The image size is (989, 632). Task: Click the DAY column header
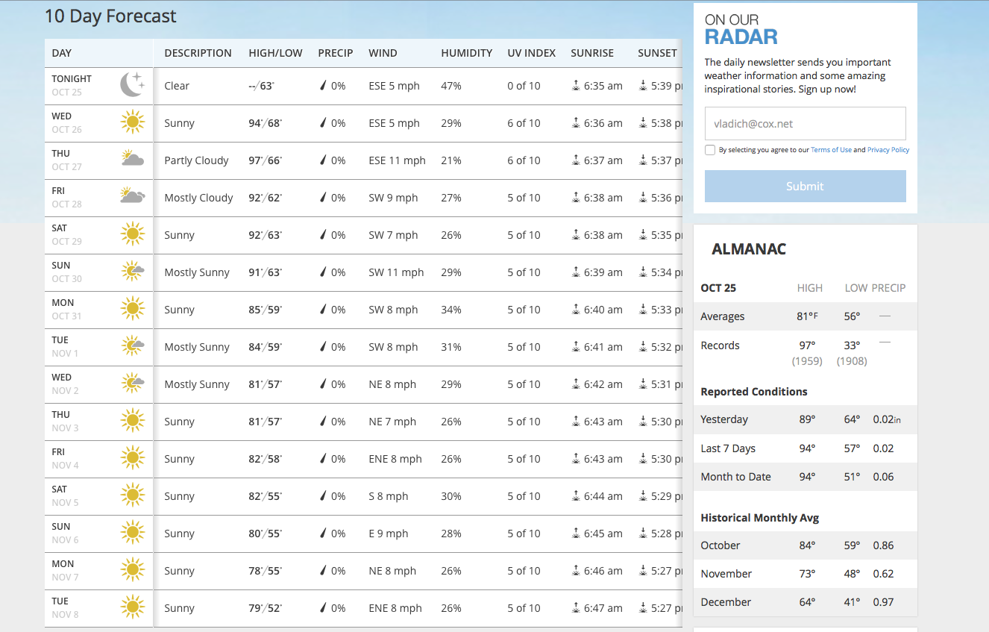pos(62,53)
